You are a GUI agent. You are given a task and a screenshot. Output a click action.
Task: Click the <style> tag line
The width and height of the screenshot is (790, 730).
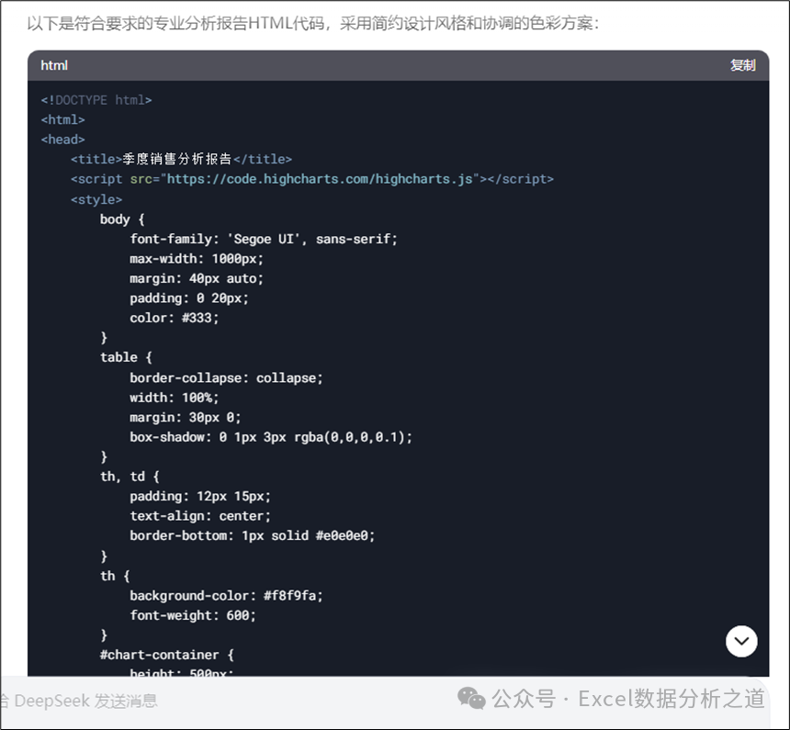[96, 199]
